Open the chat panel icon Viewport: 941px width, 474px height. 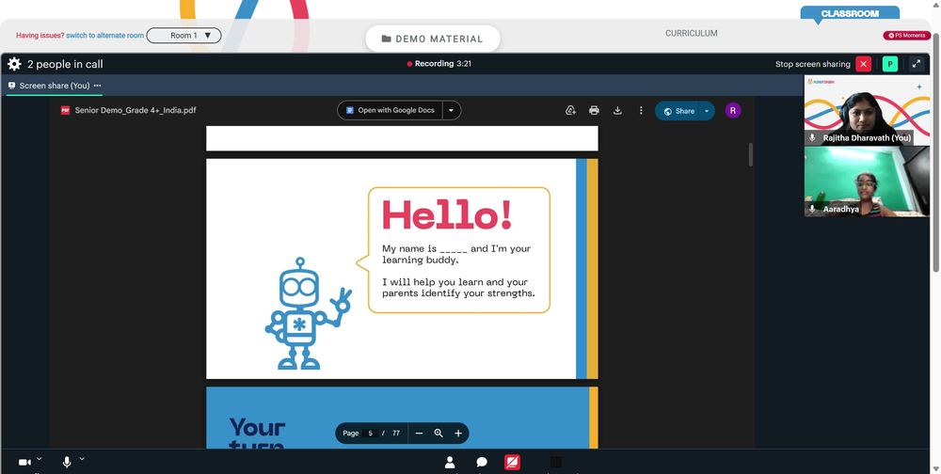pos(481,462)
